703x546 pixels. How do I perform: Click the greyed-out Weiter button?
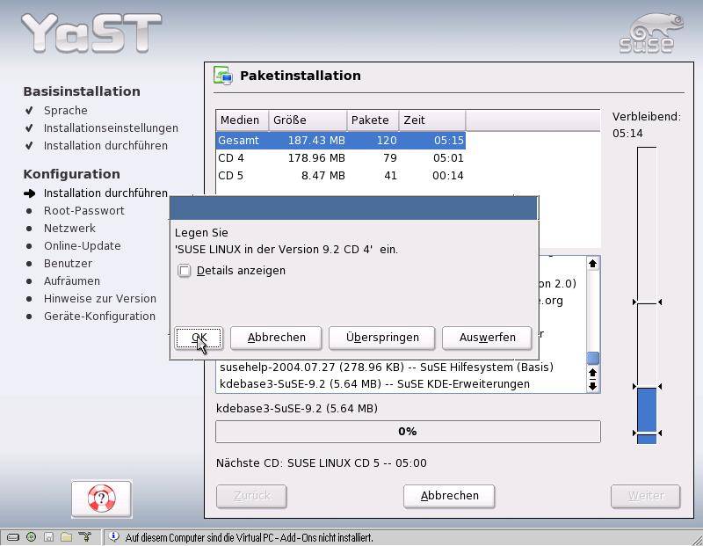646,496
